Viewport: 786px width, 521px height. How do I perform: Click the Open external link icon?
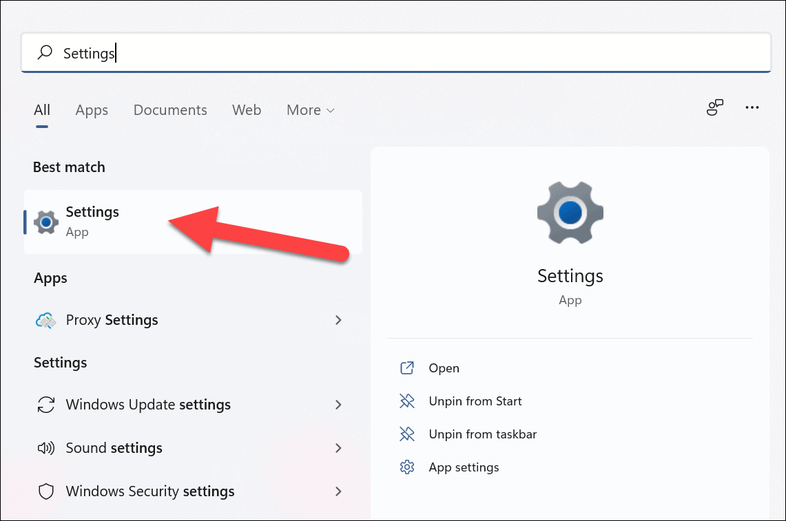tap(407, 368)
